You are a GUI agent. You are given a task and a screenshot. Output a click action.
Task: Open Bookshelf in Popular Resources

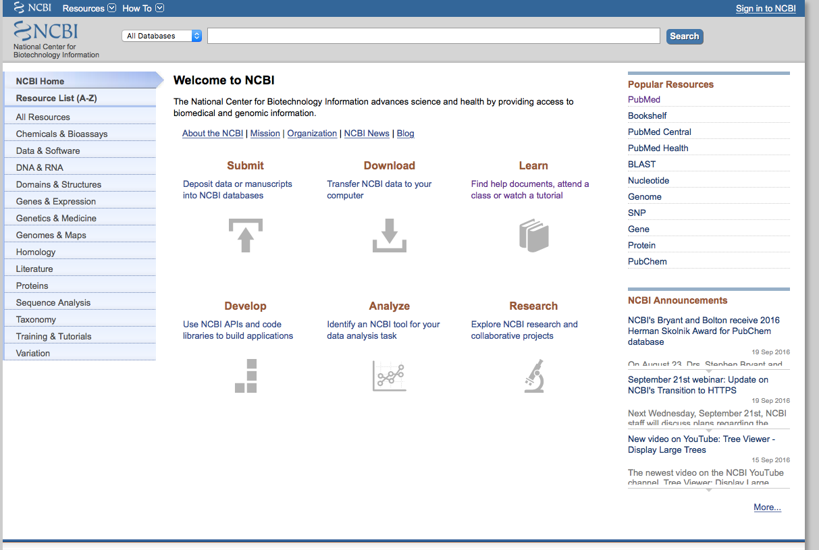(648, 115)
